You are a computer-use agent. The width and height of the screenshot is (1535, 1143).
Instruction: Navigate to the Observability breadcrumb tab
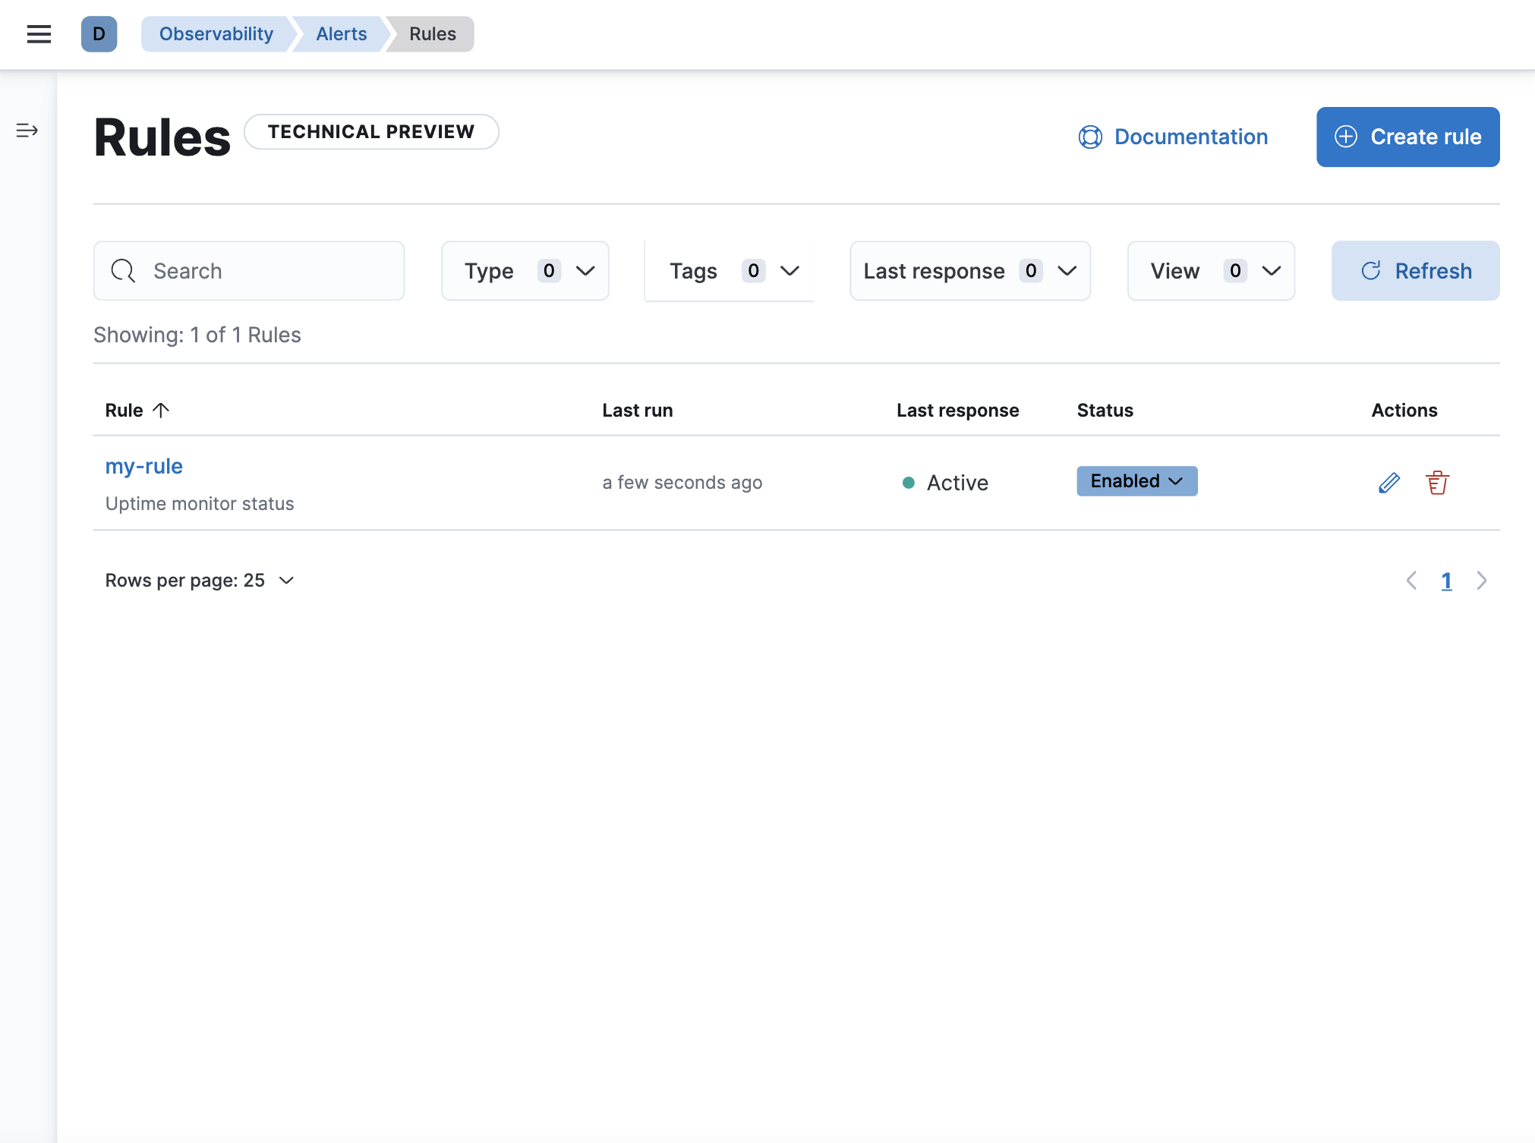point(216,33)
